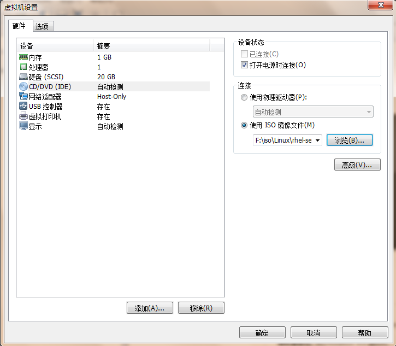Click the 1 GB memory summary
The height and width of the screenshot is (346, 396).
pyautogui.click(x=104, y=57)
